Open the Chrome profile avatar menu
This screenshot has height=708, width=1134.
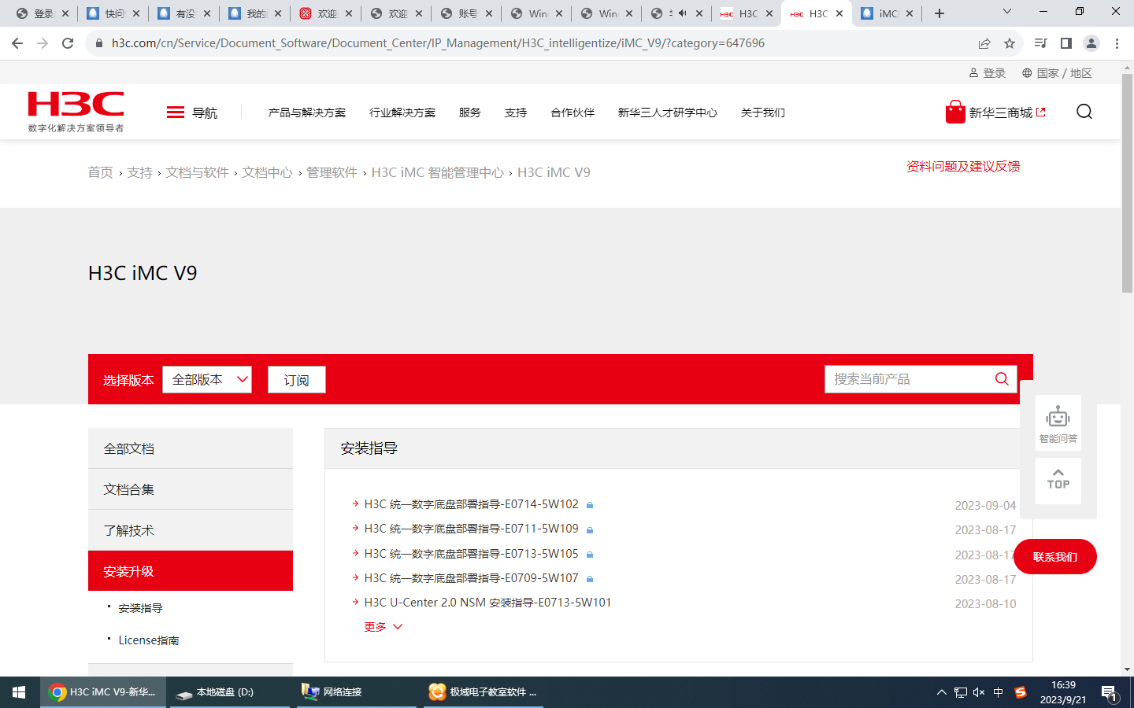[x=1091, y=43]
